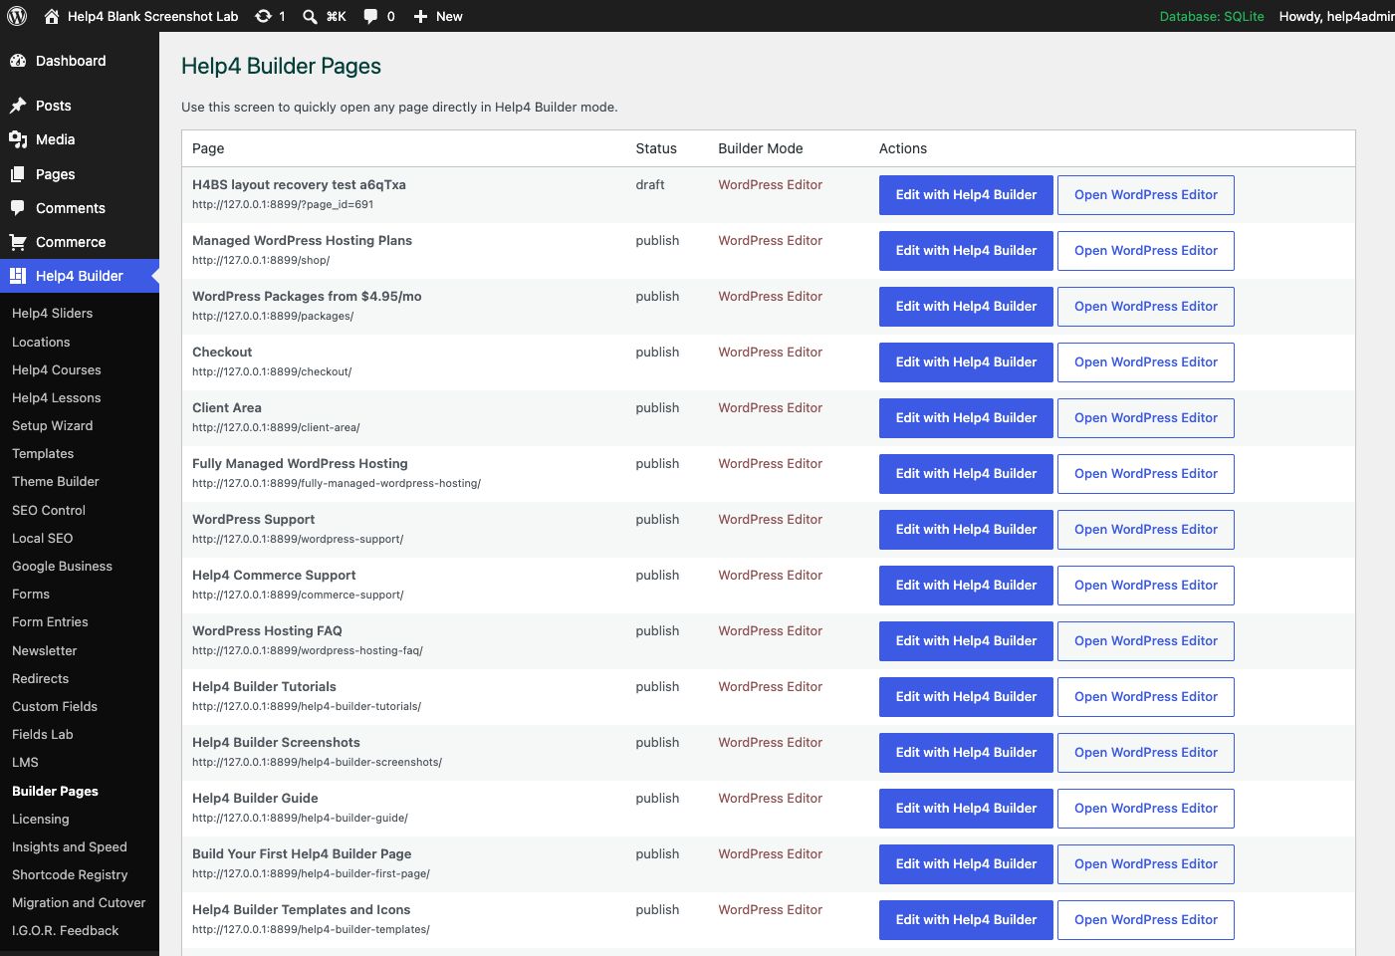Viewport: 1395px width, 956px height.
Task: Select Insights and Speed
Action: pos(70,846)
